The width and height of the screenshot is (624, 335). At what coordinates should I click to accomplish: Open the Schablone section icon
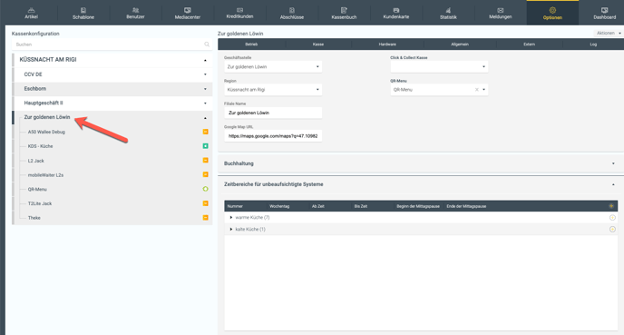83,10
